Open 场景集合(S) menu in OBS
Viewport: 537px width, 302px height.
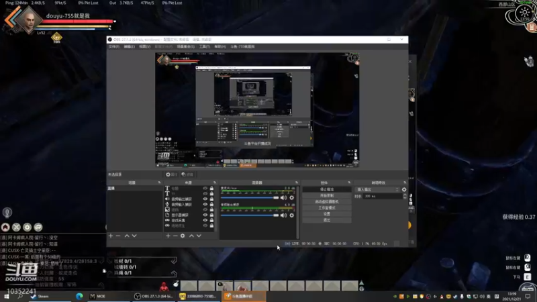pos(186,46)
